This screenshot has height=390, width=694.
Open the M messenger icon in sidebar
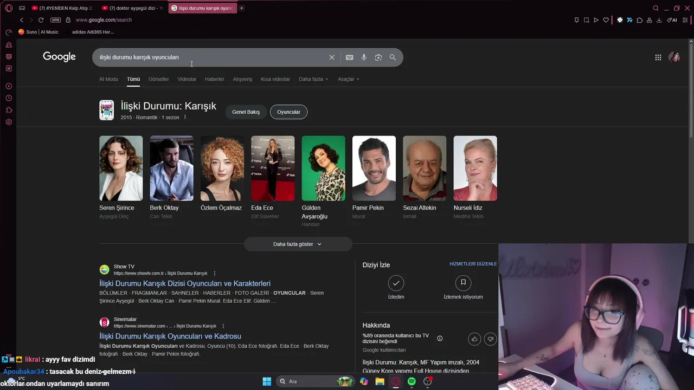(9, 68)
